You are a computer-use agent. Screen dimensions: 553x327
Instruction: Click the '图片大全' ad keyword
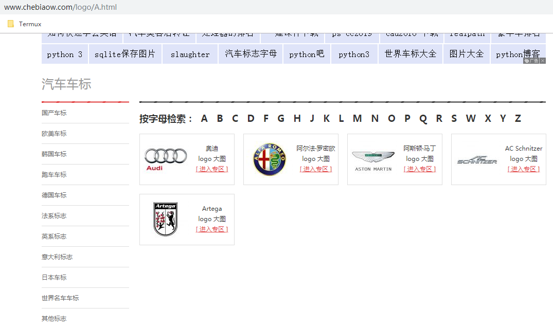click(466, 54)
